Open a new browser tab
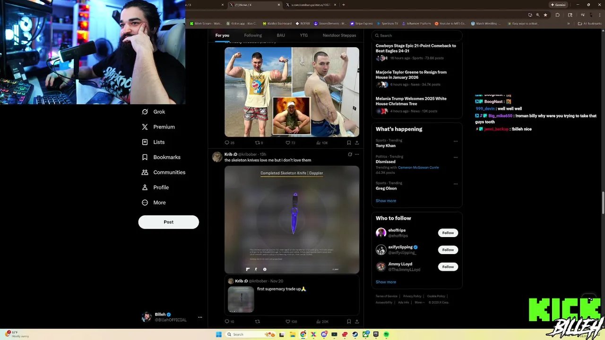The height and width of the screenshot is (340, 605). [x=344, y=5]
